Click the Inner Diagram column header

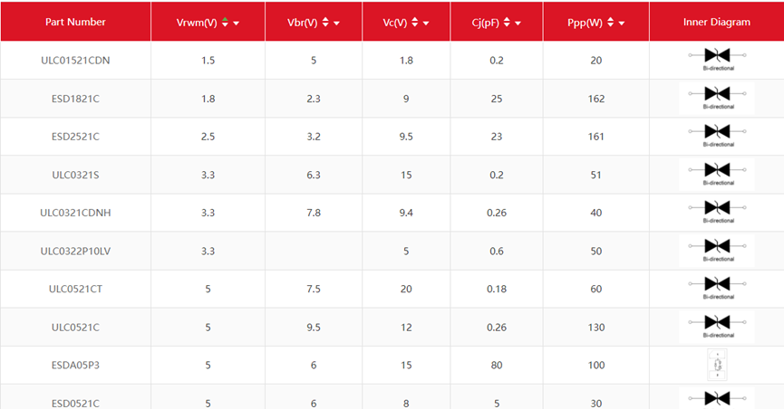point(716,22)
